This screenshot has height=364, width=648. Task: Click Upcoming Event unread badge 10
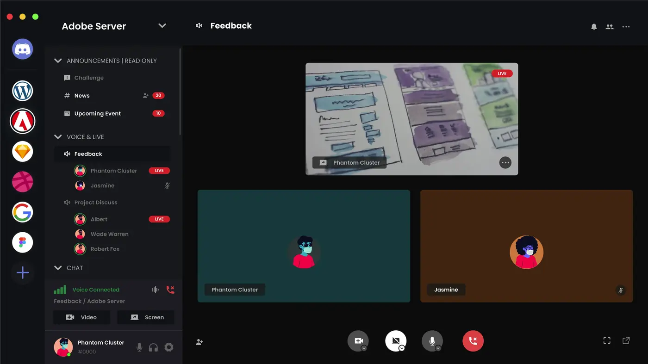[158, 113]
